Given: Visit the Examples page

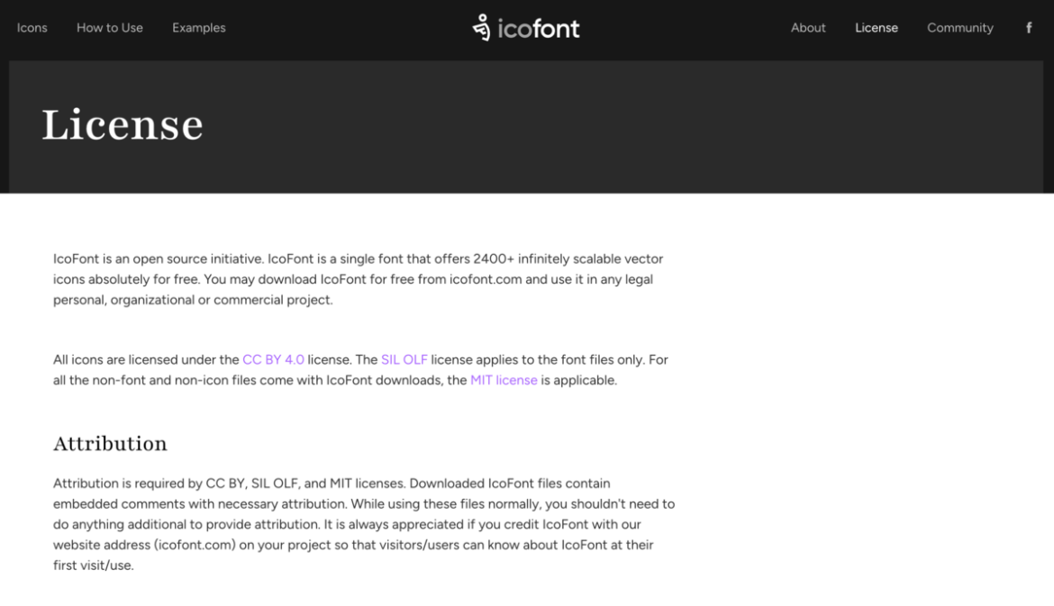Looking at the screenshot, I should tap(198, 28).
